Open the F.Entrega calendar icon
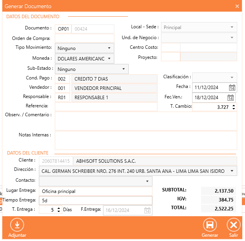 click(x=147, y=210)
